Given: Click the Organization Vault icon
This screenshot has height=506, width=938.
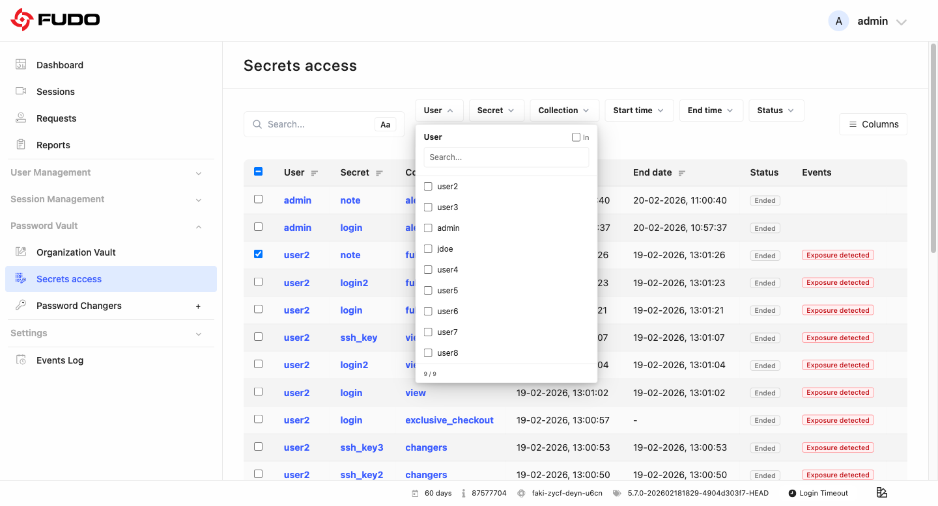Looking at the screenshot, I should pyautogui.click(x=21, y=252).
